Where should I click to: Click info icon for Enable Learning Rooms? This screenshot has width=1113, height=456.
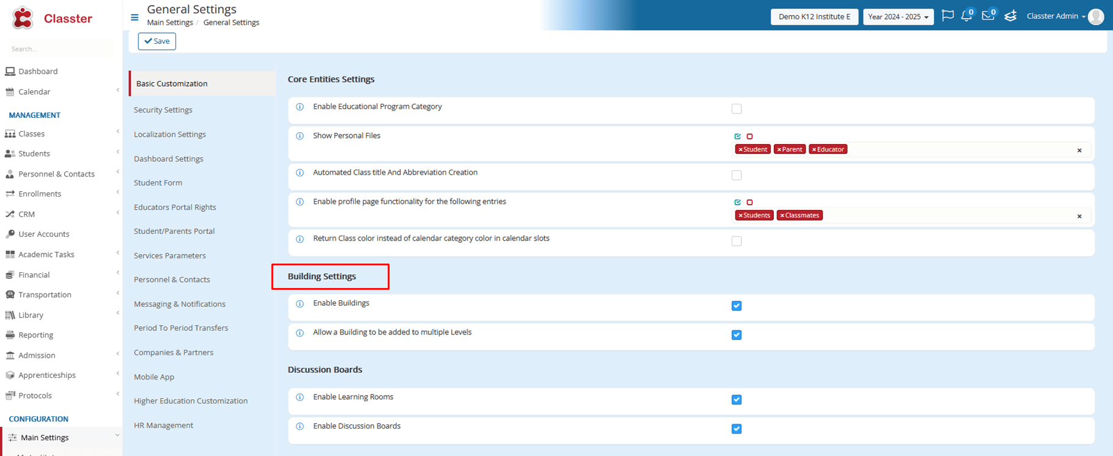(x=300, y=397)
